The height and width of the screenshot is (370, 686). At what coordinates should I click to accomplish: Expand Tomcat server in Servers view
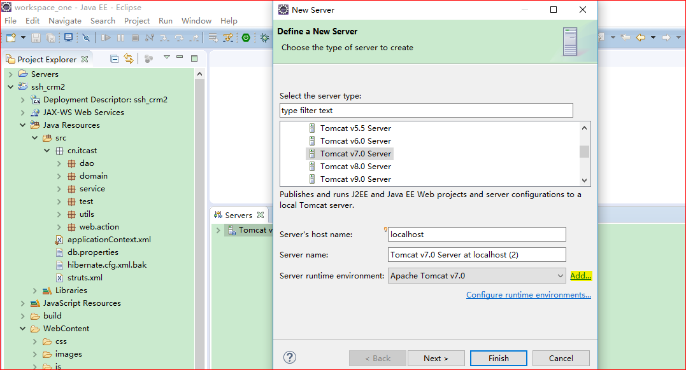click(218, 230)
